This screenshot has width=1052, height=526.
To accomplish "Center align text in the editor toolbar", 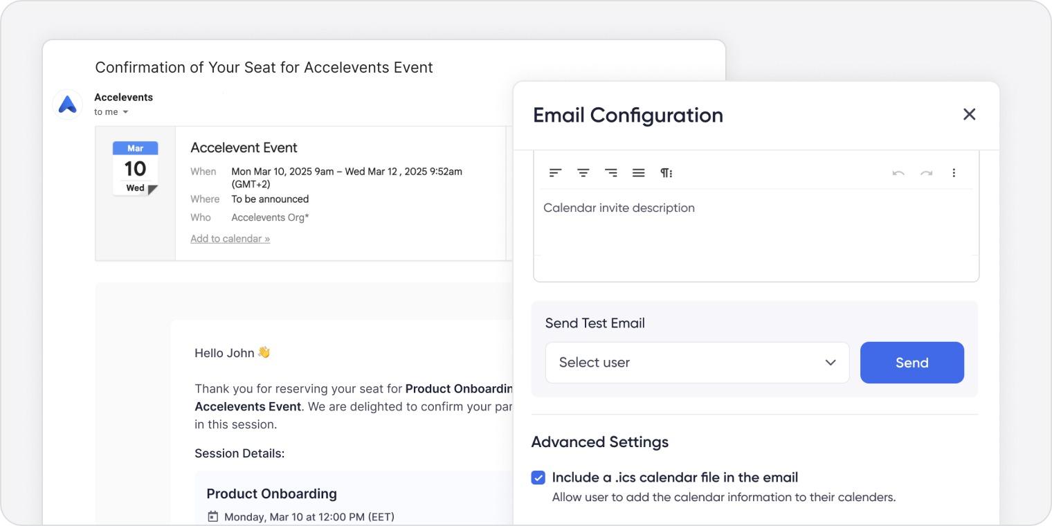I will coord(583,173).
